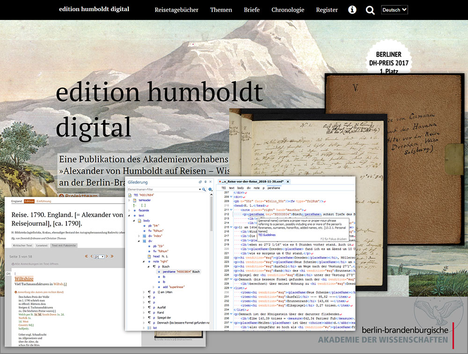
Task: Open the Deutsch language dropdown
Action: click(394, 10)
